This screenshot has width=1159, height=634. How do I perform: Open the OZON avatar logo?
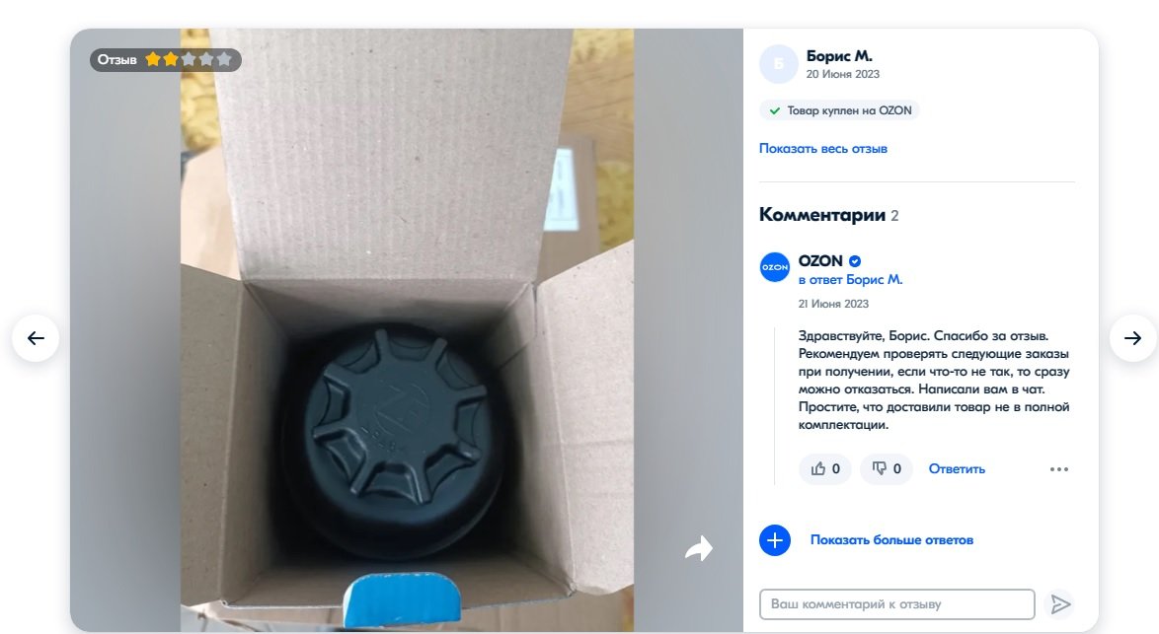coord(775,267)
